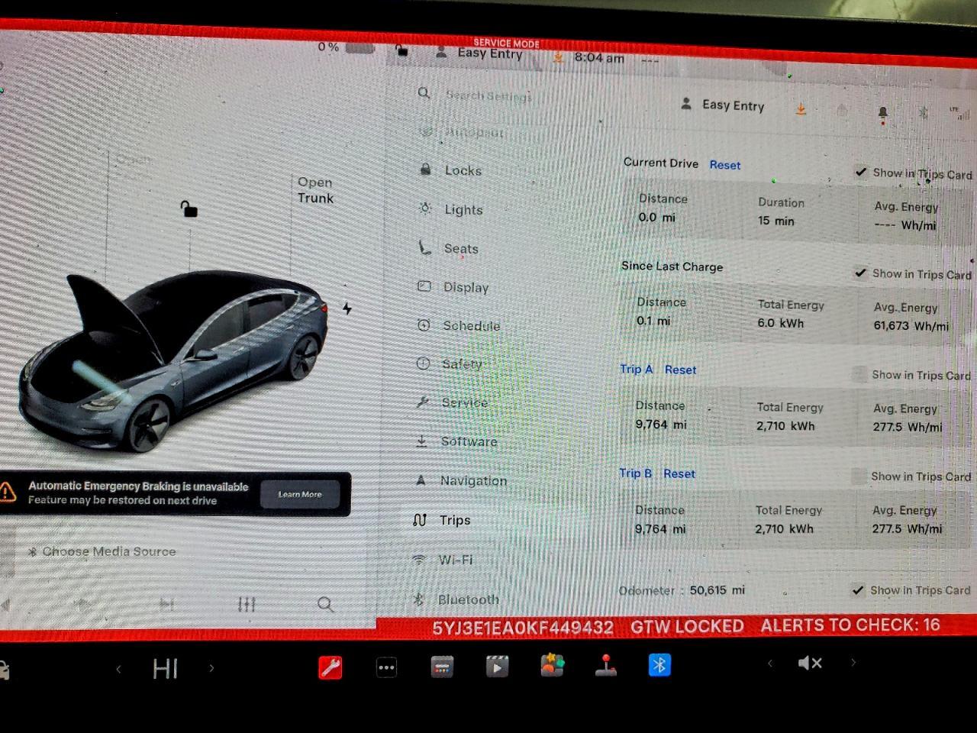
Task: Click the skip-forward icon in the media player
Action: point(166,603)
